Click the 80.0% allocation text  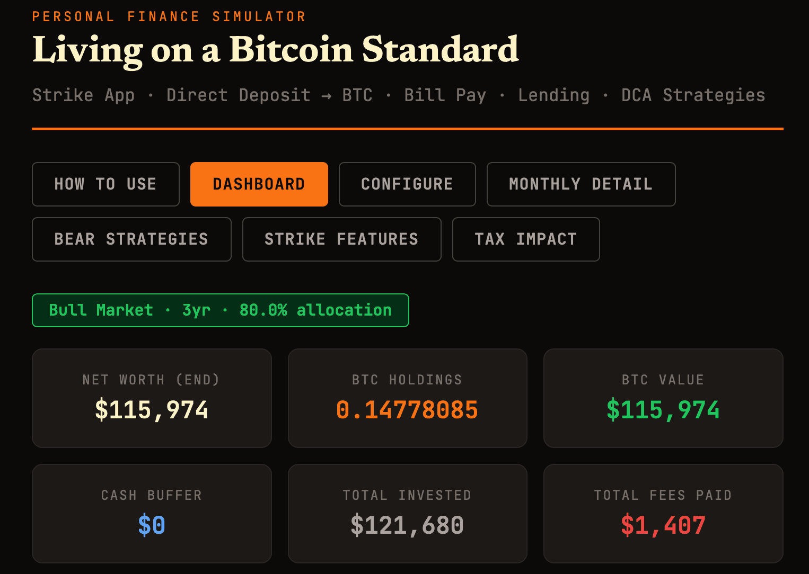(314, 310)
